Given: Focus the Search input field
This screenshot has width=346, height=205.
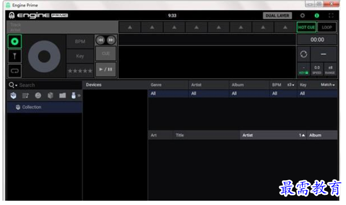Looking at the screenshot, I should click(50, 85).
